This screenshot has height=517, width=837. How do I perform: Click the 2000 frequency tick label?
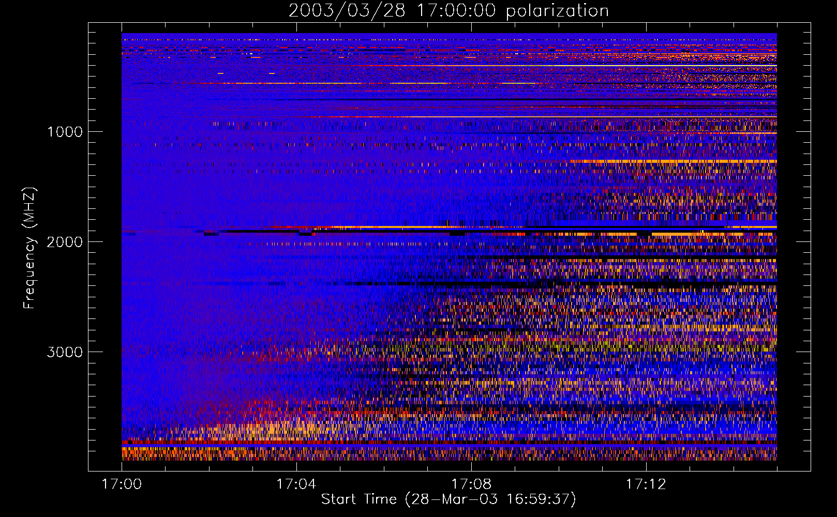65,242
